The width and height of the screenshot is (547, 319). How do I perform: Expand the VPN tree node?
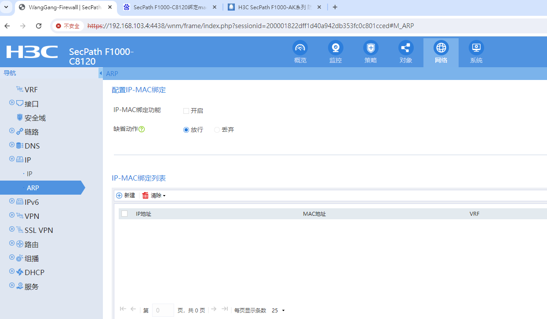12,215
